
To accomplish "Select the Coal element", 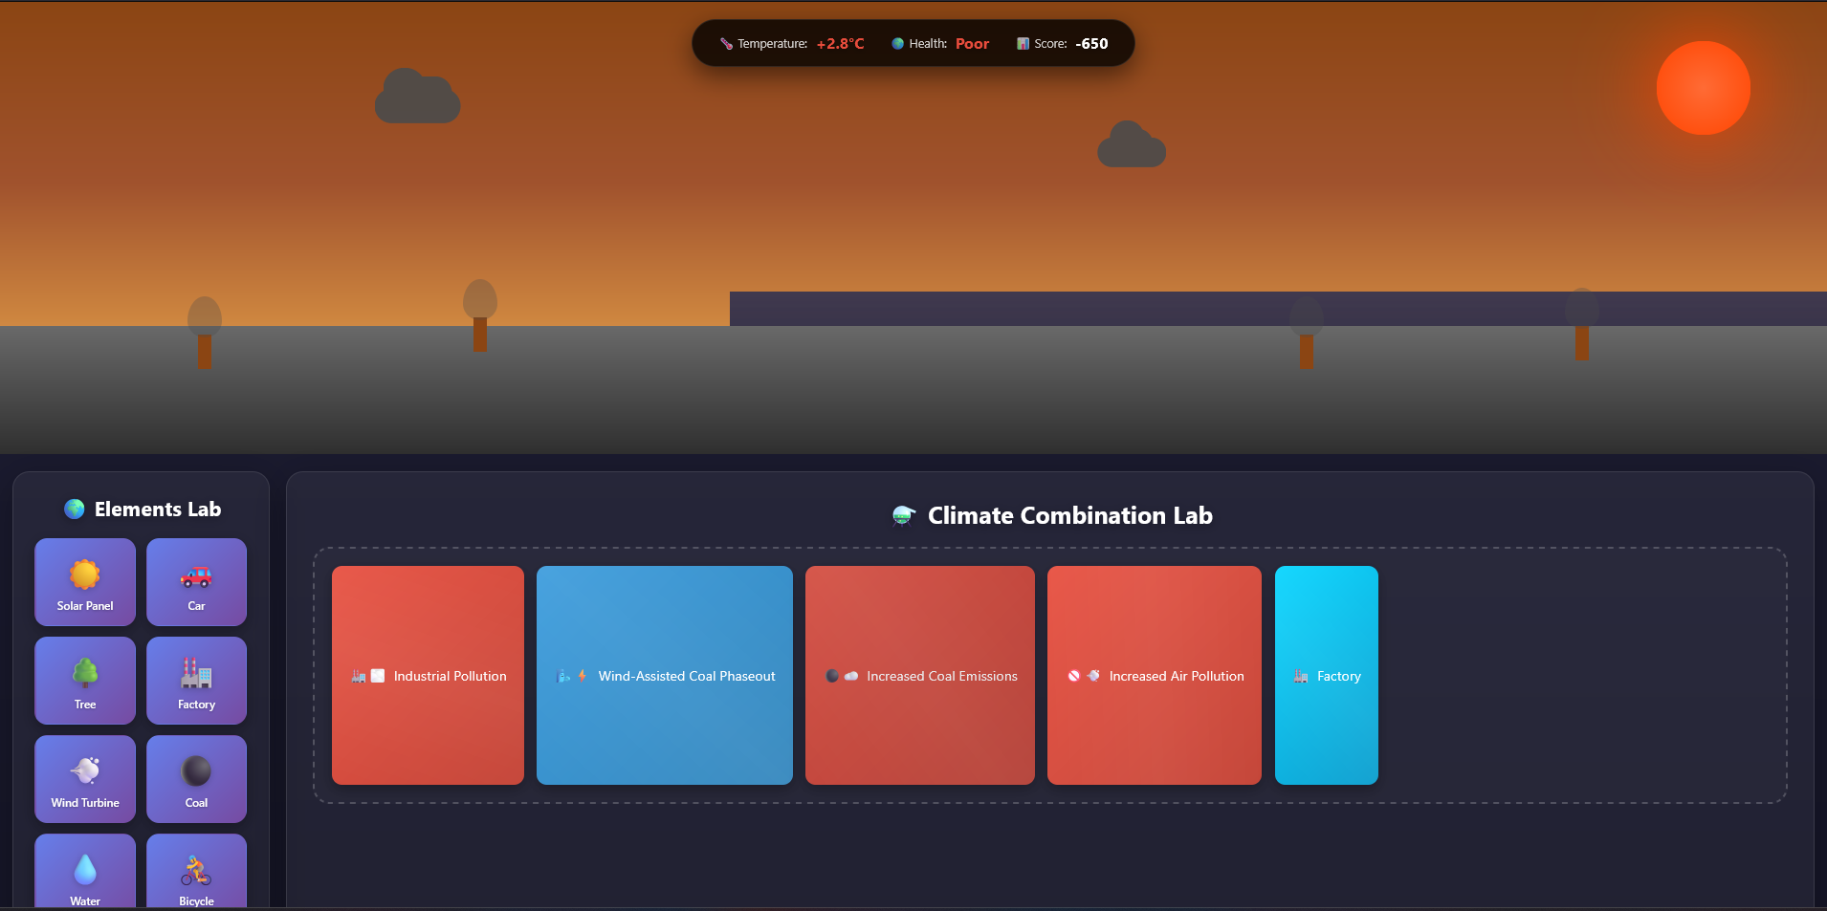I will (196, 778).
